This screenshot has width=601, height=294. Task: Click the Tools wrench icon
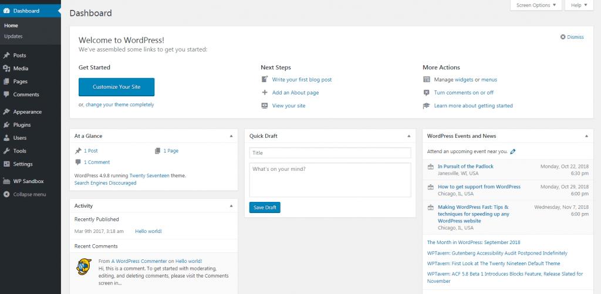click(6, 151)
